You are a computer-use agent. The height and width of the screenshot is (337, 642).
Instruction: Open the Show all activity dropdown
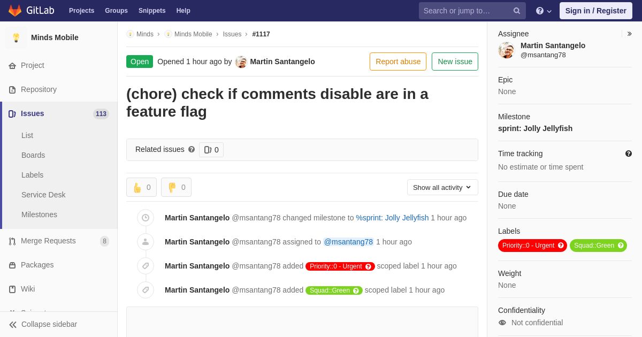click(x=442, y=187)
